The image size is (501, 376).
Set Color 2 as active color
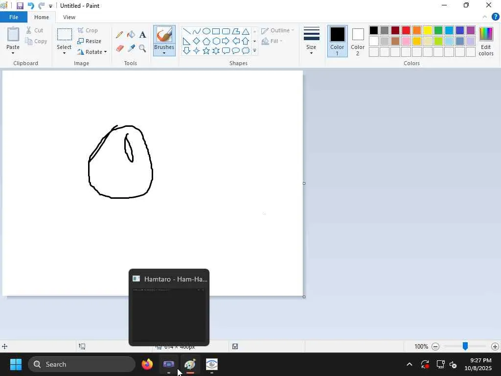(358, 41)
